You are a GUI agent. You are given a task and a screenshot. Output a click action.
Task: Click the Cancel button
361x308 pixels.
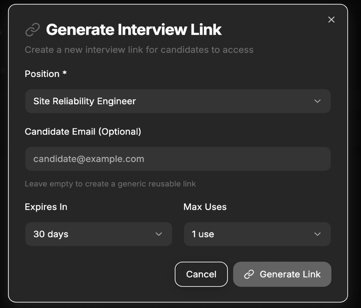pyautogui.click(x=201, y=274)
